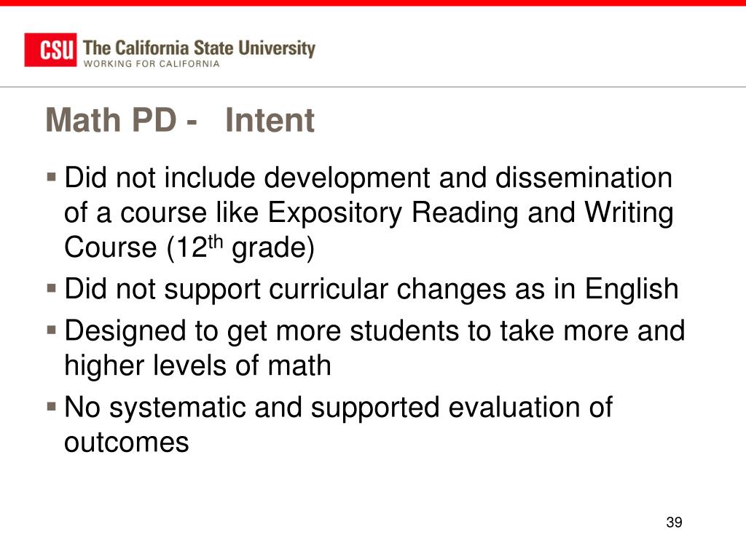The width and height of the screenshot is (746, 559).
Task: Click the 'Course (12th grade)' line
Action: point(189,247)
